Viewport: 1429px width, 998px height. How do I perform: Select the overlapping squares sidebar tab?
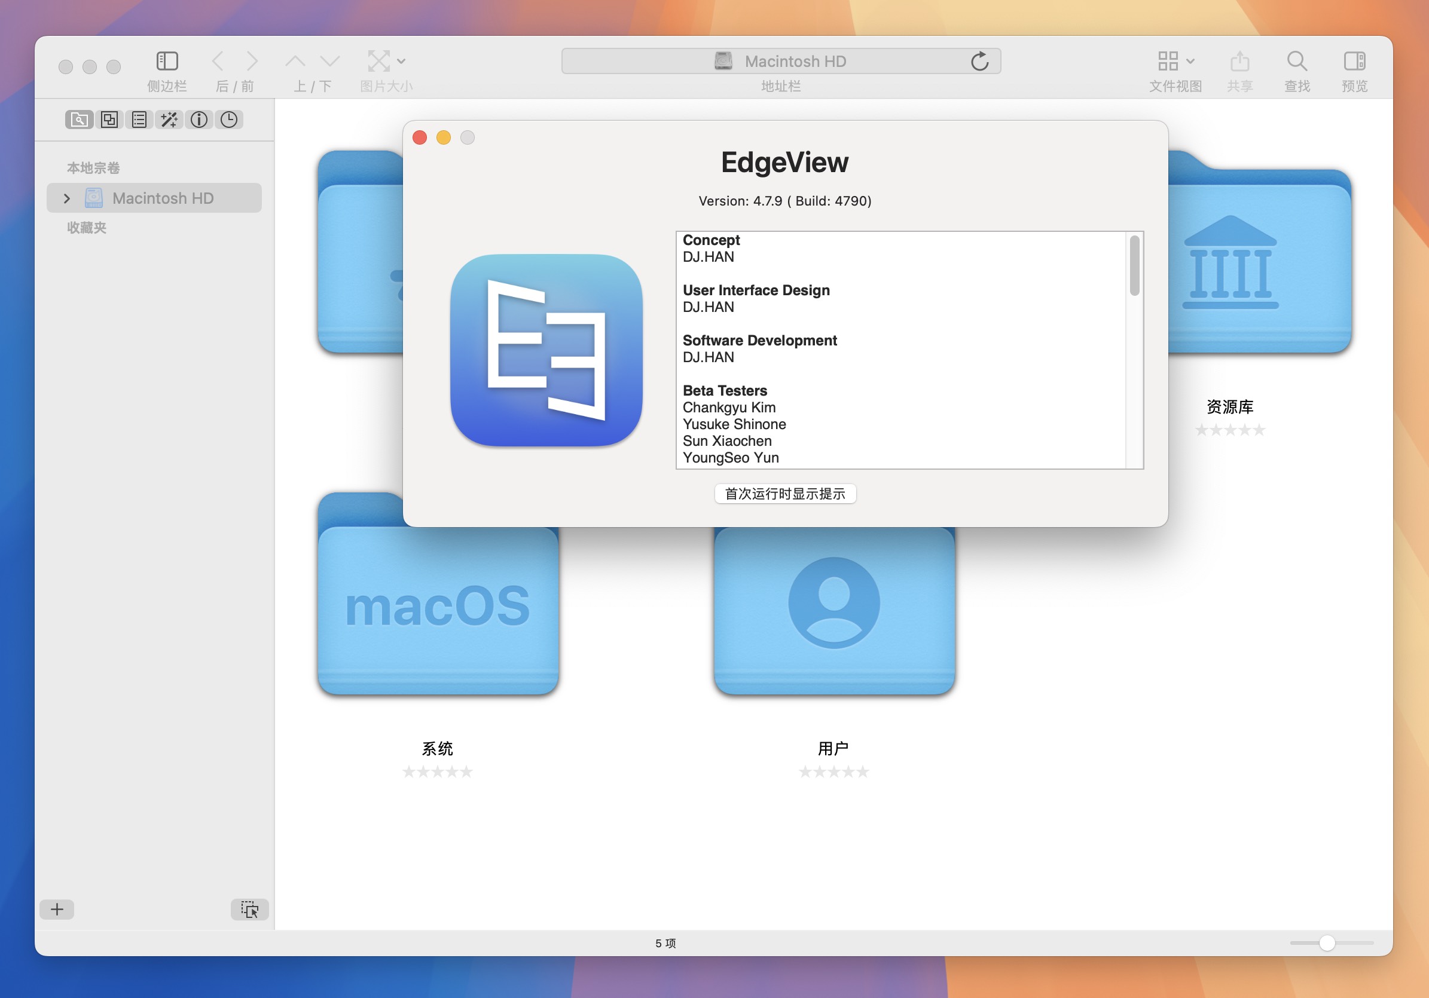pyautogui.click(x=109, y=120)
